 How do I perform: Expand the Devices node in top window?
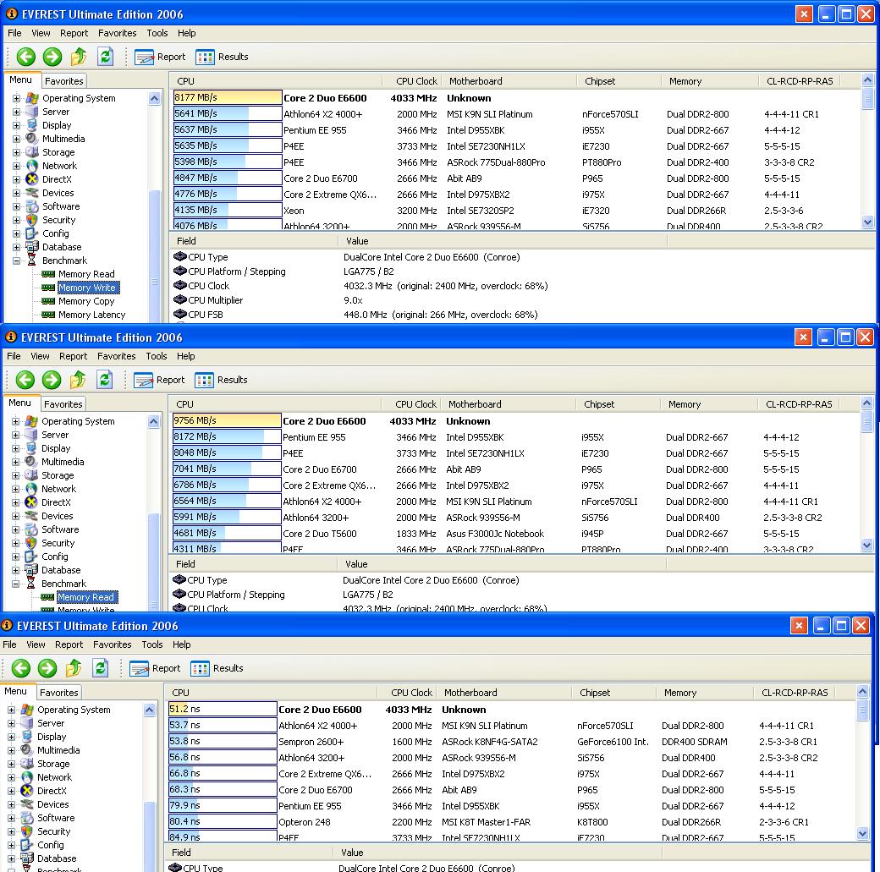16,193
